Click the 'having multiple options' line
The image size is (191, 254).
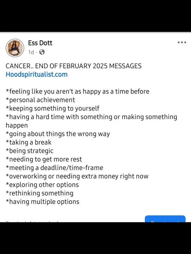click(43, 202)
